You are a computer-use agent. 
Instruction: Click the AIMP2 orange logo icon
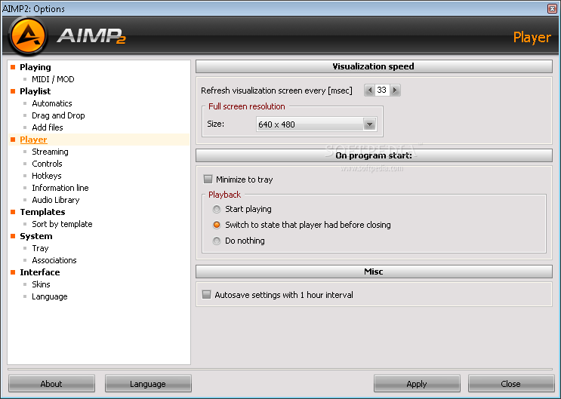tap(28, 36)
